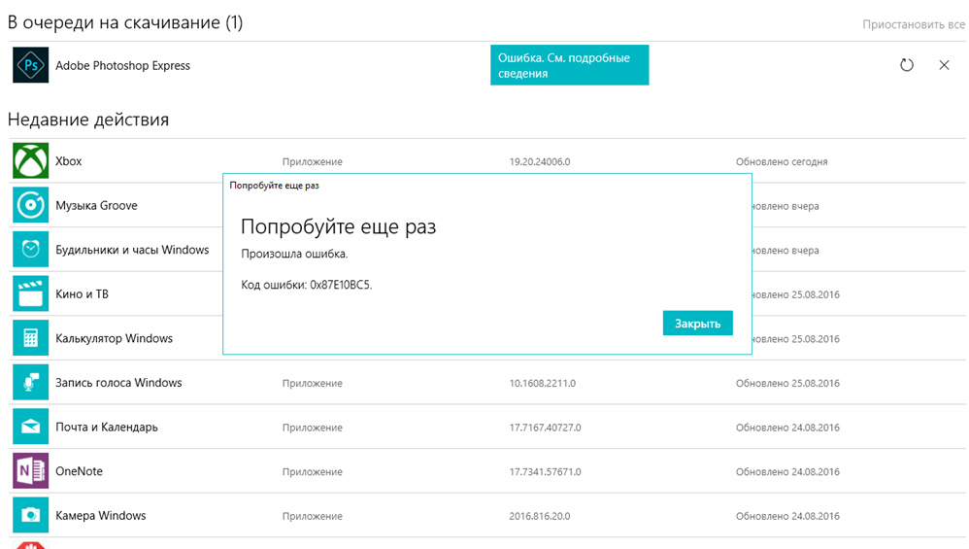
Task: Click Произошла ошибка message text
Action: tap(294, 255)
